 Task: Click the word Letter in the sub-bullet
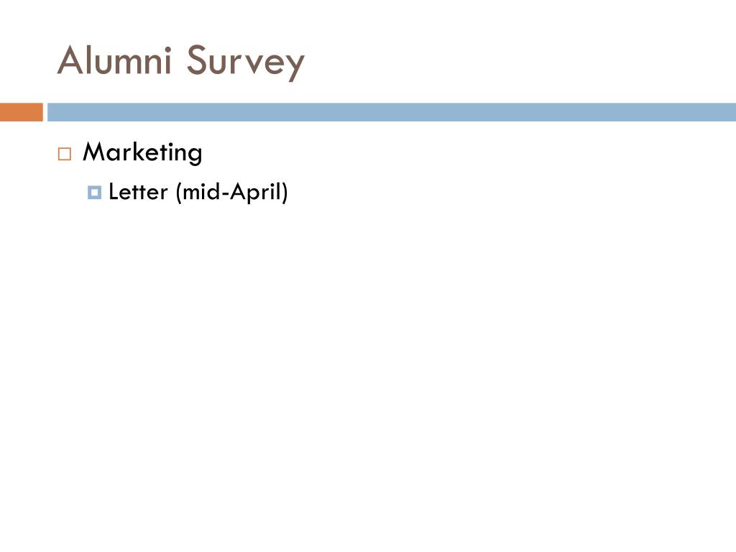pyautogui.click(x=137, y=192)
